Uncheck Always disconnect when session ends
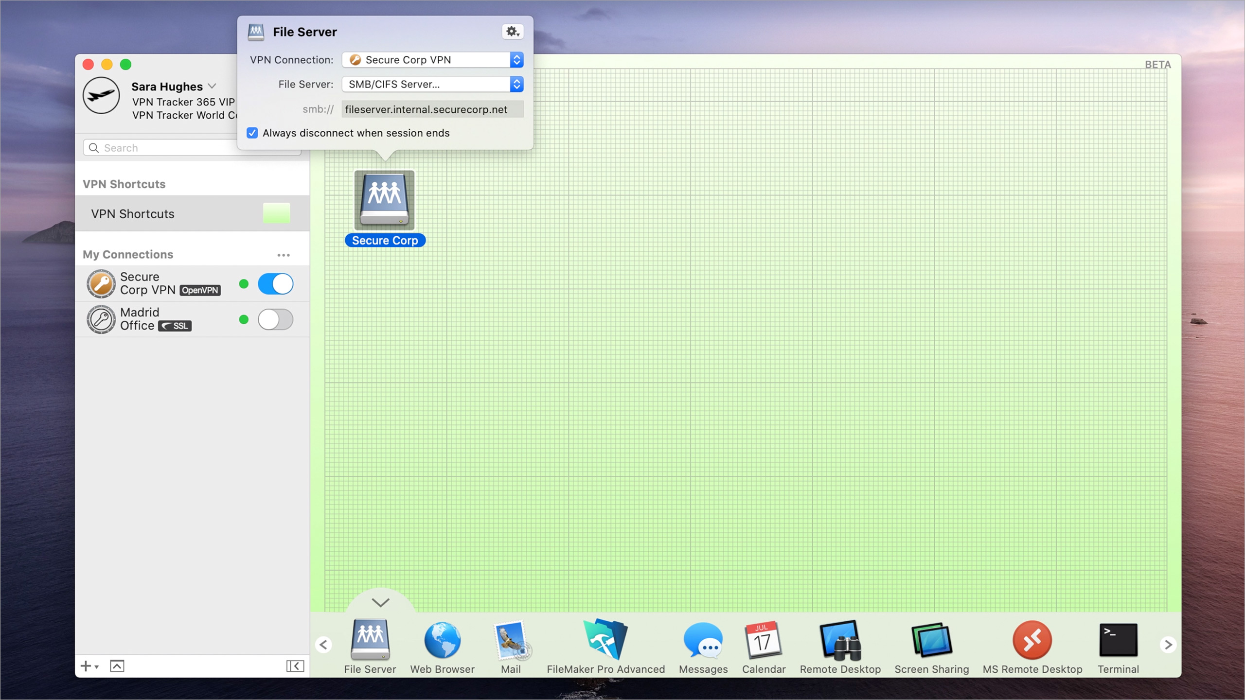This screenshot has height=700, width=1245. (252, 133)
